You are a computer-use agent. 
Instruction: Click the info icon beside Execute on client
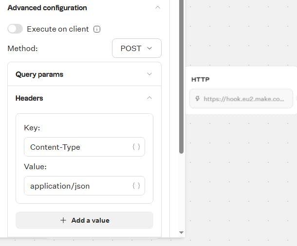(x=97, y=29)
